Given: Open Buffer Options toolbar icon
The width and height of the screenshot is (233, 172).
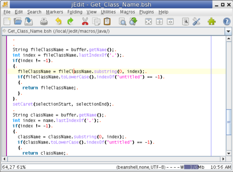Looking at the screenshot, I should tap(185, 21).
